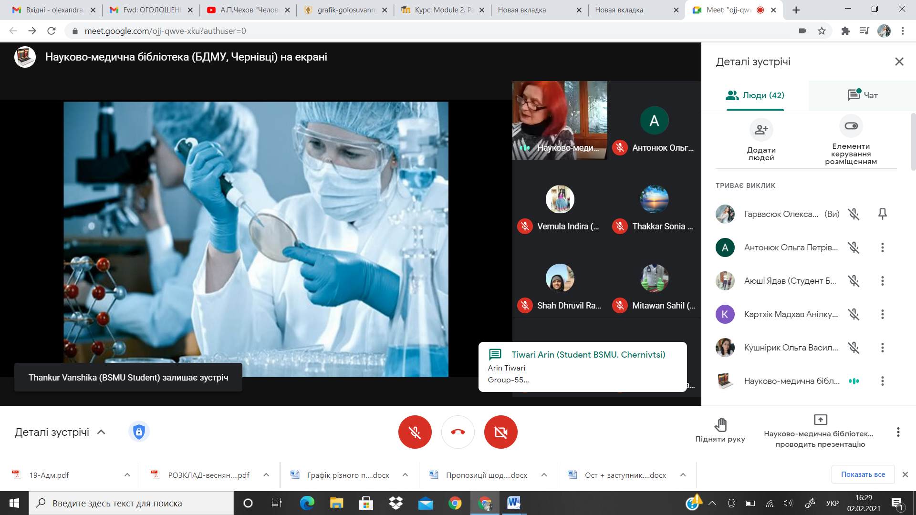Pin yourself using the pin icon
The width and height of the screenshot is (916, 515).
pos(882,214)
